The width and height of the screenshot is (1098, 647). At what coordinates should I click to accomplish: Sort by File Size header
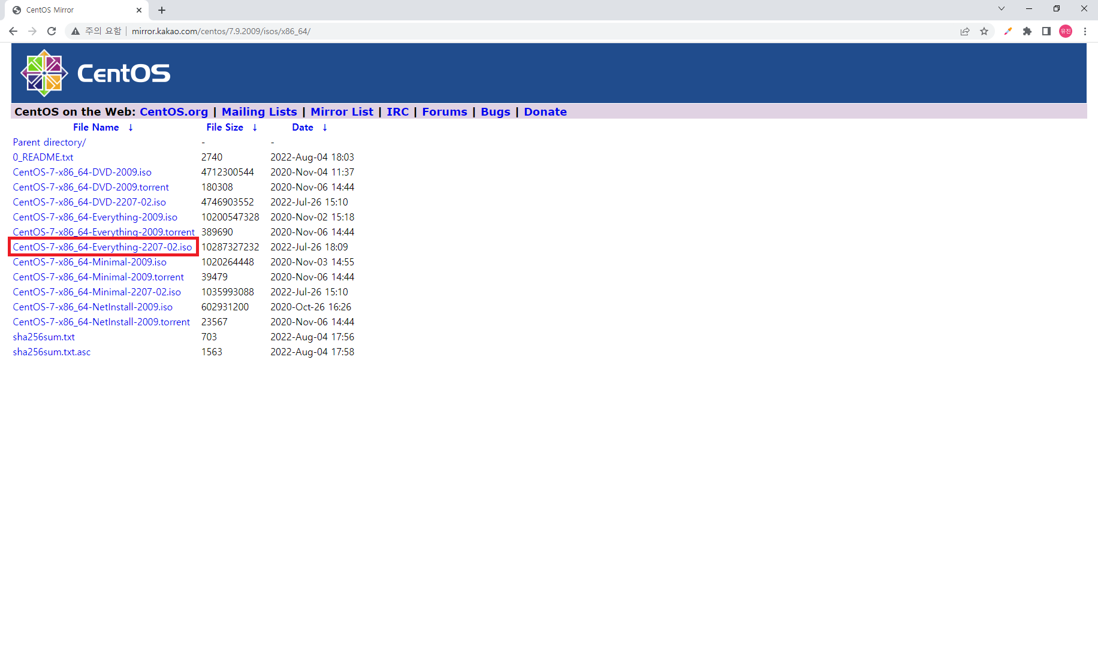tap(225, 128)
